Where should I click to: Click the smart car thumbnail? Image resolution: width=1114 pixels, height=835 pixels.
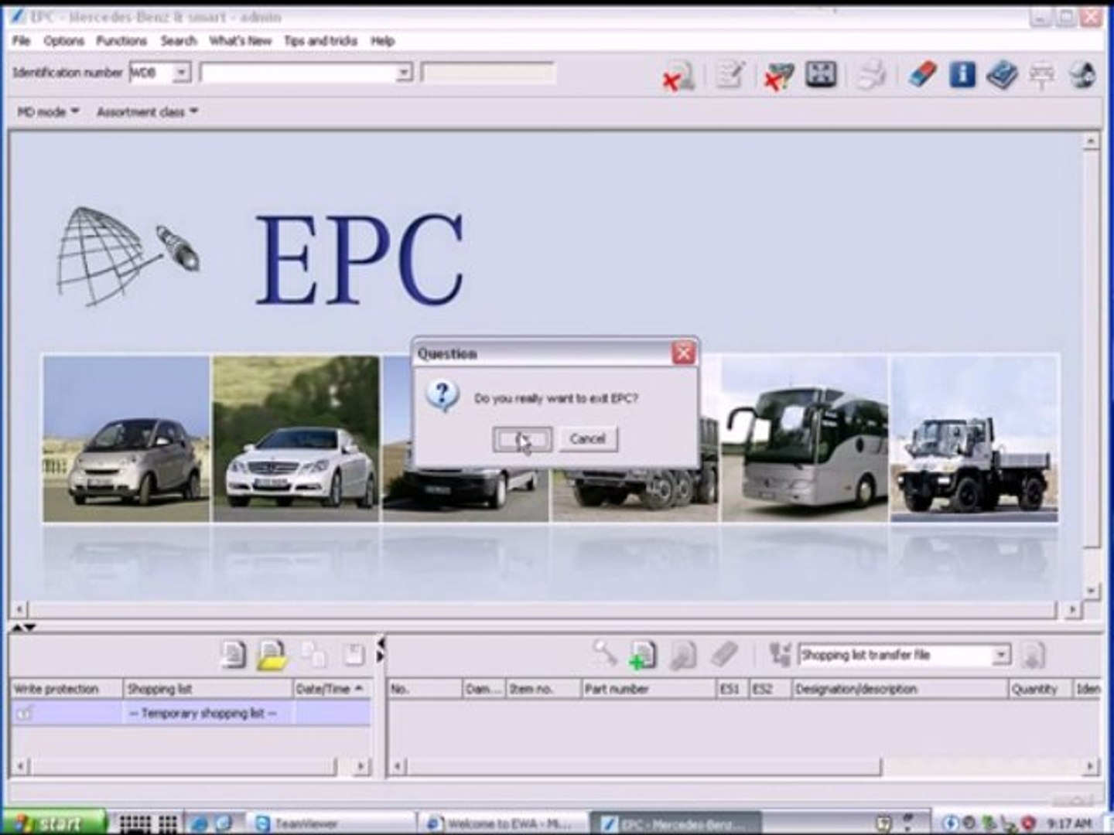pos(126,438)
